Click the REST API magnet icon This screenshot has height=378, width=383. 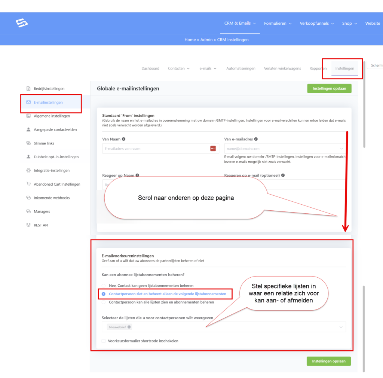(28, 225)
